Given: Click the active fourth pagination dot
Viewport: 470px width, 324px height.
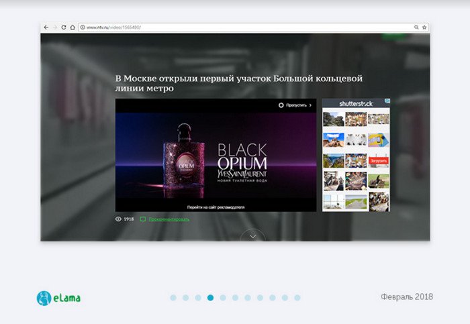Looking at the screenshot, I should (x=210, y=298).
